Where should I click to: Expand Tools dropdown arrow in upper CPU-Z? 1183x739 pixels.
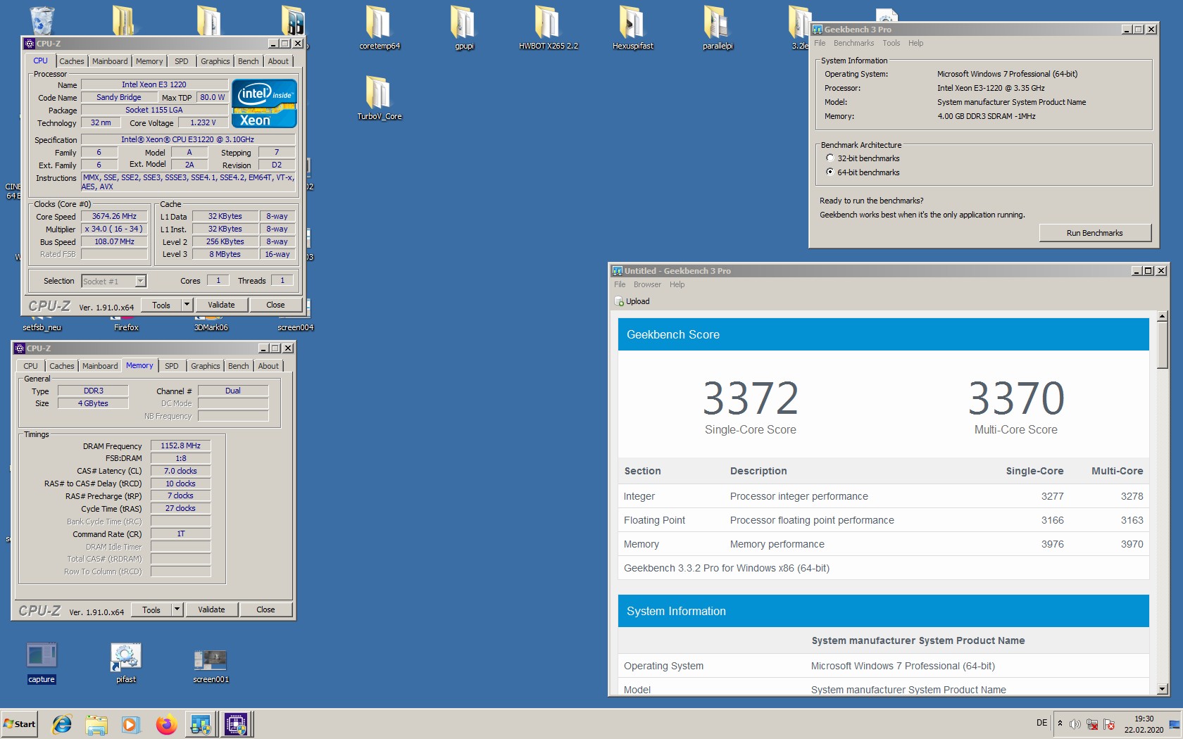pyautogui.click(x=187, y=305)
